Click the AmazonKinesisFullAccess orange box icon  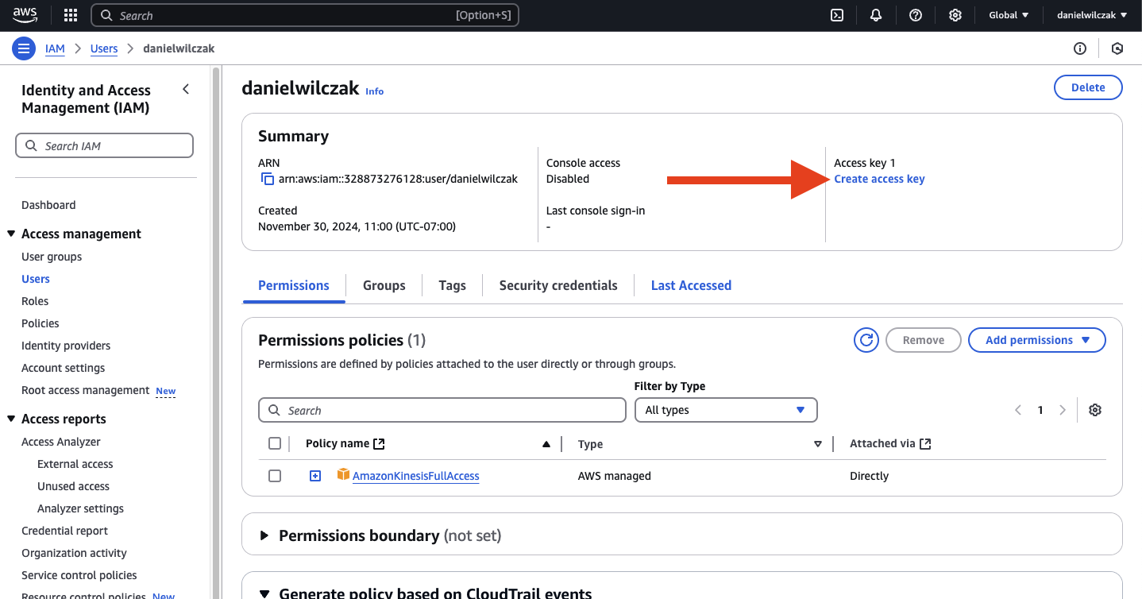pos(343,474)
